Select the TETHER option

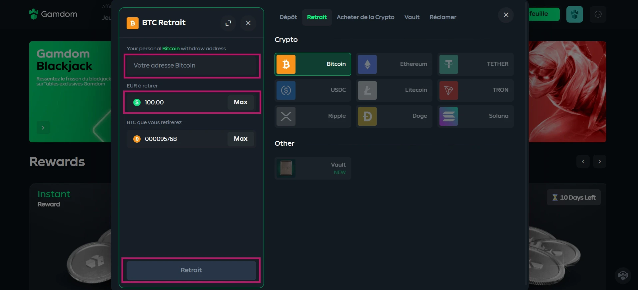click(x=475, y=64)
